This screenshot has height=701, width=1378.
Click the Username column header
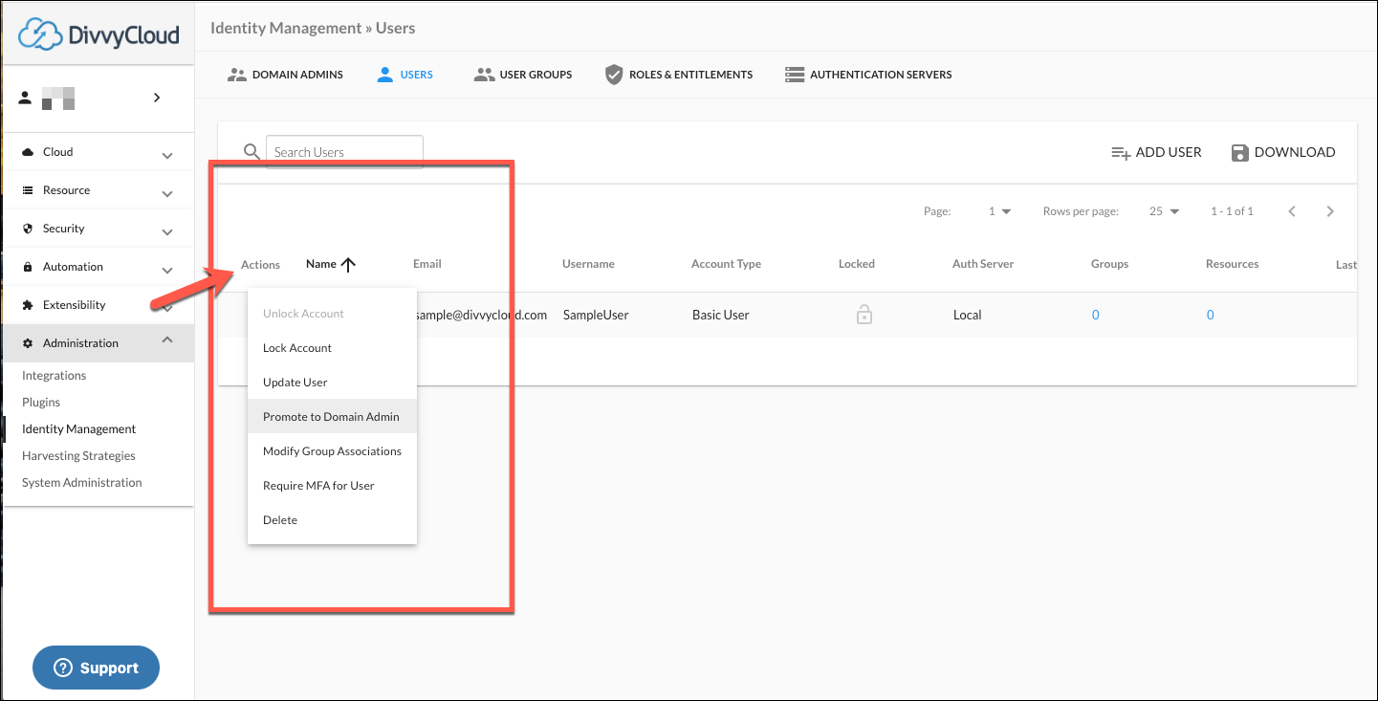tap(588, 264)
